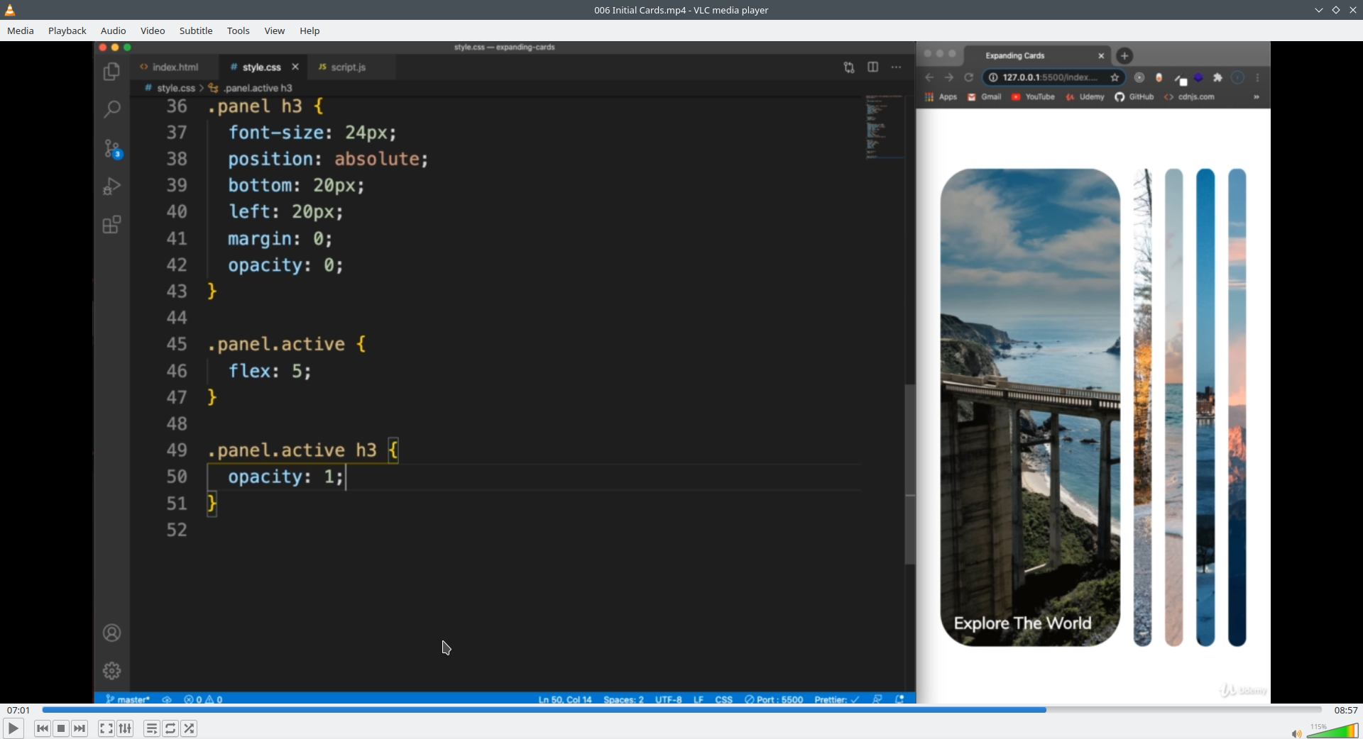
Task: Close the style.css editor tab
Action: point(295,67)
